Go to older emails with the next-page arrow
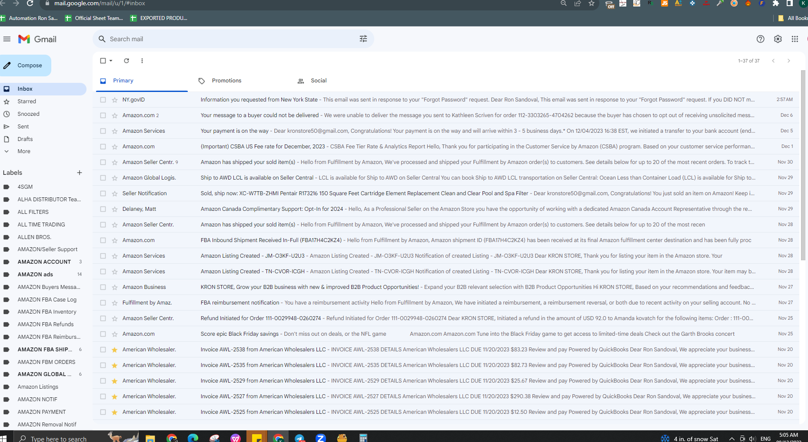 coord(788,61)
